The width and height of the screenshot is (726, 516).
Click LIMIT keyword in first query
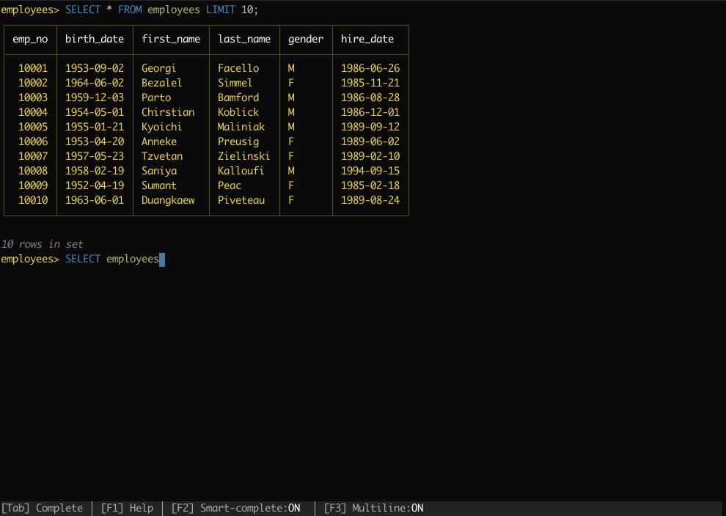click(221, 10)
